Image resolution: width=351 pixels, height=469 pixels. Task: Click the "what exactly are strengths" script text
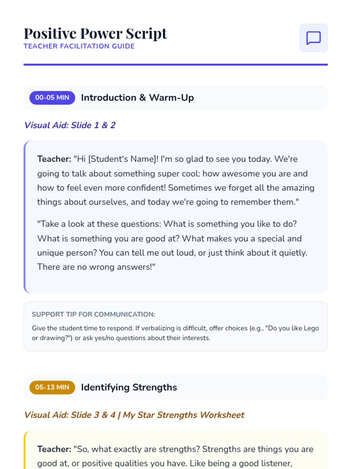pos(175,456)
